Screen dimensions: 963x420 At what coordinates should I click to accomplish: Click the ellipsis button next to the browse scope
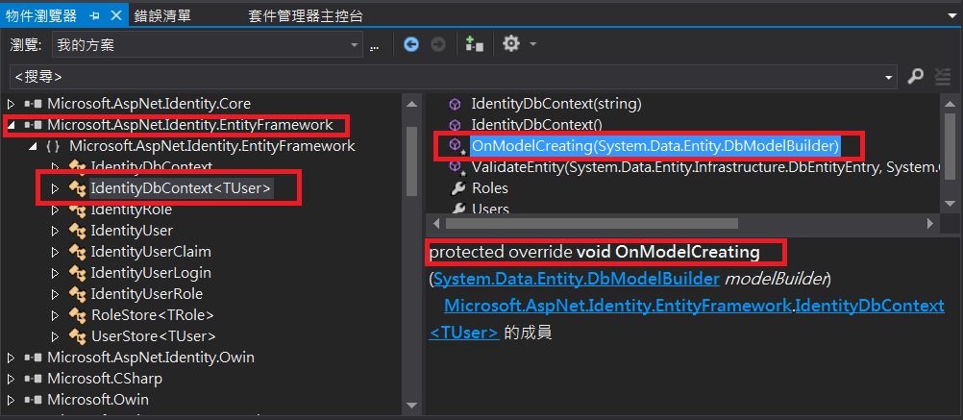(x=374, y=46)
